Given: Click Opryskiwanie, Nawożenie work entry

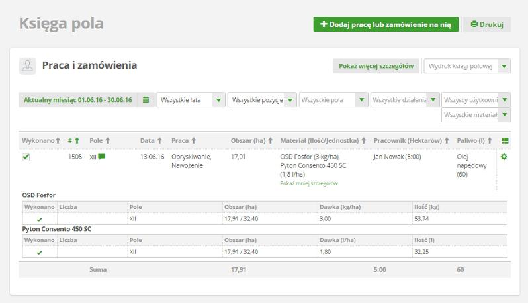Looking at the screenshot, I should (191, 161).
